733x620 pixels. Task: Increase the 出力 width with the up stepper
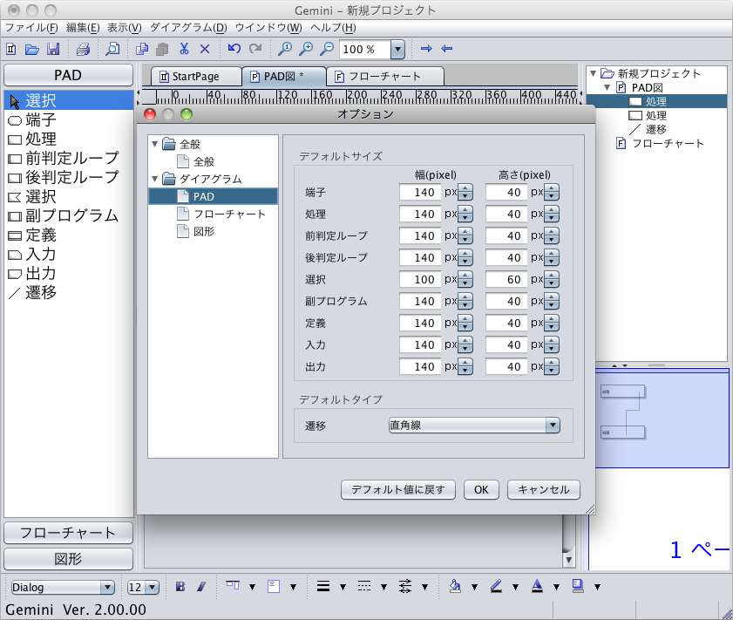(465, 363)
